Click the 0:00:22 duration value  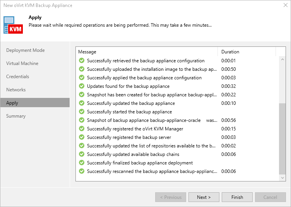tap(228, 95)
